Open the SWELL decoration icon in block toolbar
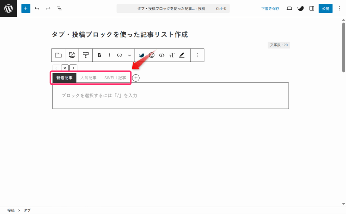 [142, 55]
